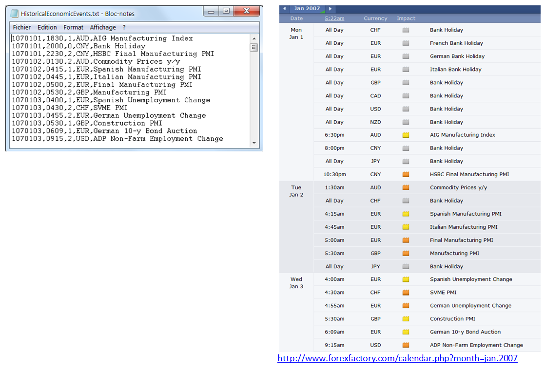Minimize the Bloc-notes window
Image resolution: width=545 pixels, height=368 pixels.
coord(211,12)
